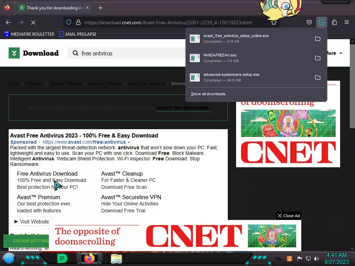Open the extensions puzzle icon
The width and height of the screenshot is (355, 266).
point(334,22)
